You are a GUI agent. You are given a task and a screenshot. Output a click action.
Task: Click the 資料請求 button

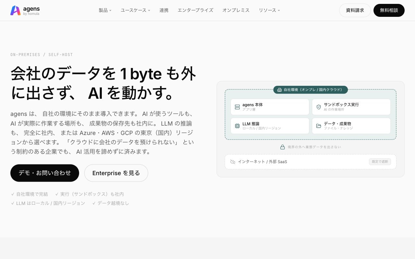355,10
